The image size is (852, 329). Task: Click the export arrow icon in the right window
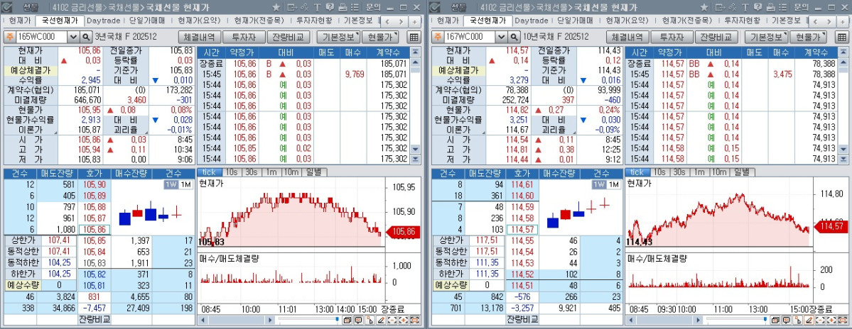721,7
